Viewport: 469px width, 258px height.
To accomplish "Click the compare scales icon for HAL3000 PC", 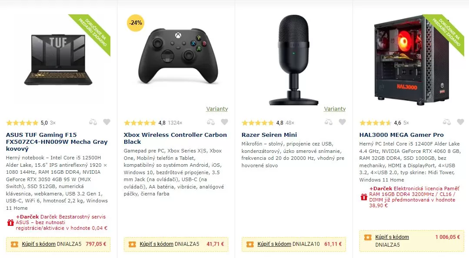I will pos(446,122).
